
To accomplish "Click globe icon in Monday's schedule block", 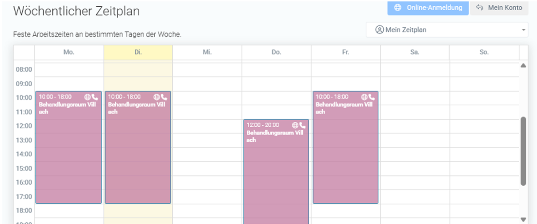I will click(87, 97).
